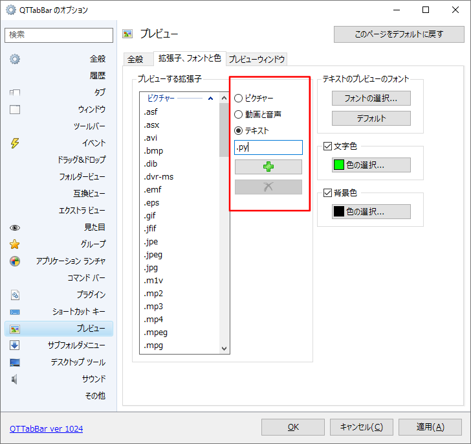This screenshot has width=471, height=444.
Task: Click the デフォルト font button
Action: [x=371, y=119]
